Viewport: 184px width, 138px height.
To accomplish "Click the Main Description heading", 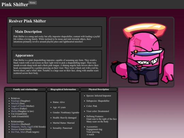I will 28,32.
